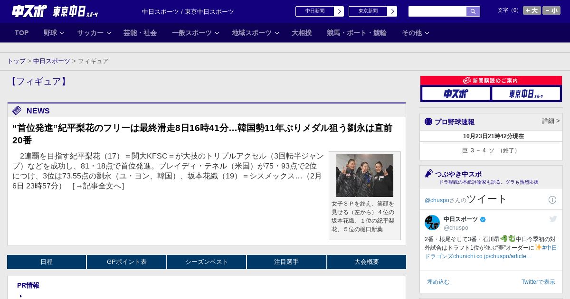Open the サッカー menu
This screenshot has height=299, width=570.
point(90,33)
